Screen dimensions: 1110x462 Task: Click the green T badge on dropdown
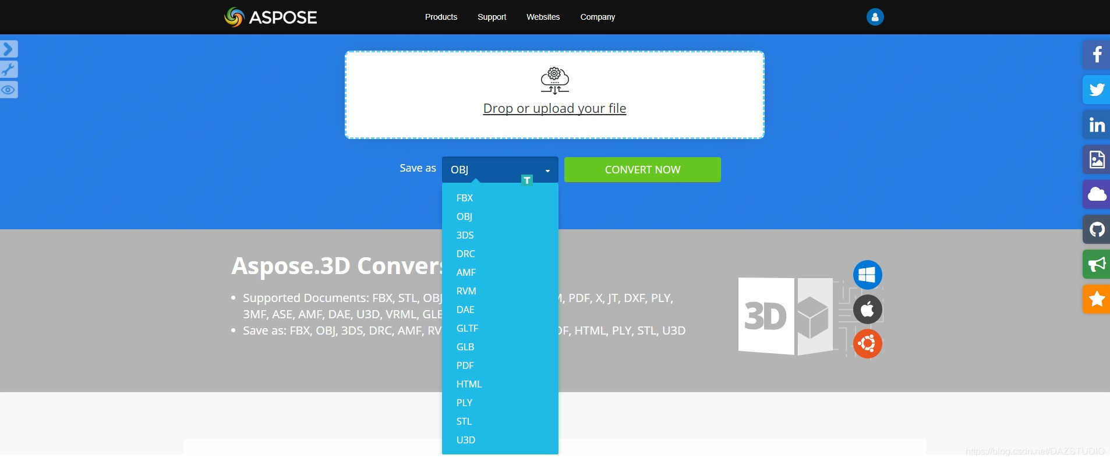(x=527, y=180)
